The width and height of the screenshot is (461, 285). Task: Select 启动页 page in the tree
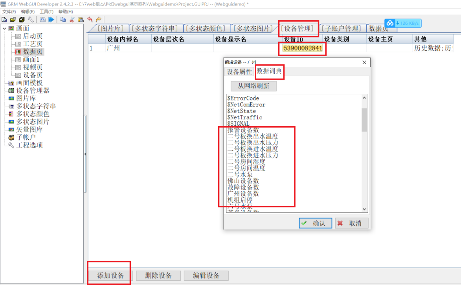coord(33,36)
